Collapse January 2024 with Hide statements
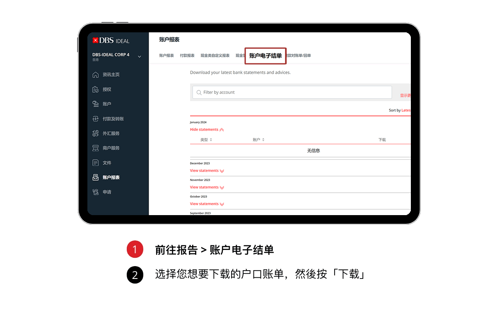The height and width of the screenshot is (315, 497). [207, 130]
